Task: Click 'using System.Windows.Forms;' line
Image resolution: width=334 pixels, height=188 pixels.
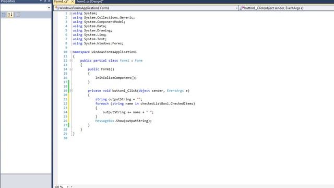Action: 98,43
